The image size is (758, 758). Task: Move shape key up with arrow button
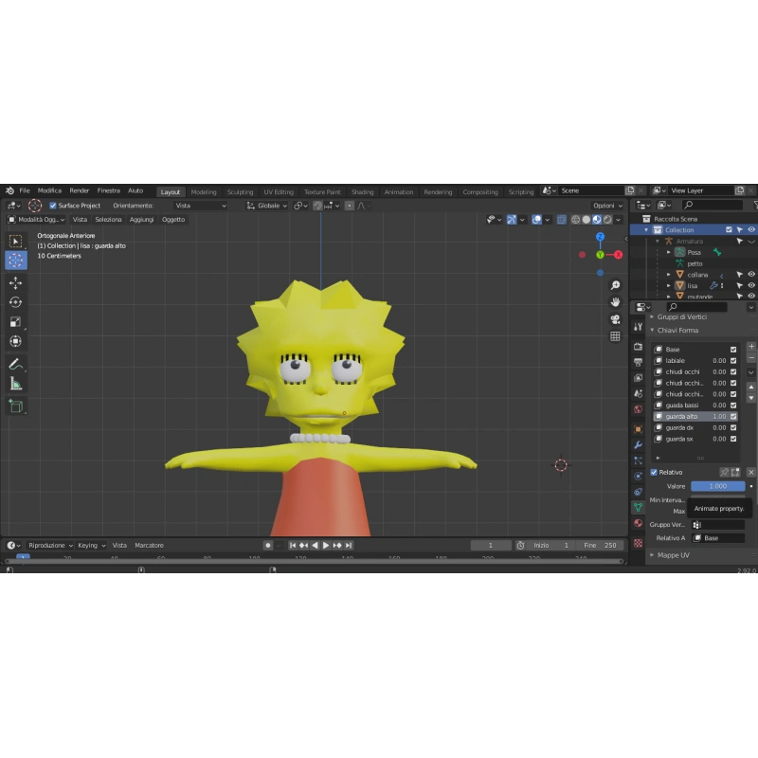pyautogui.click(x=751, y=388)
